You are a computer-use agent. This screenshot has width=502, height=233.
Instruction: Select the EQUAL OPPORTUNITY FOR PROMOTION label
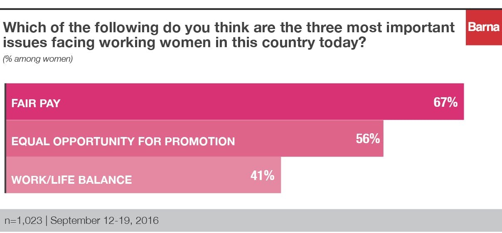[123, 141]
